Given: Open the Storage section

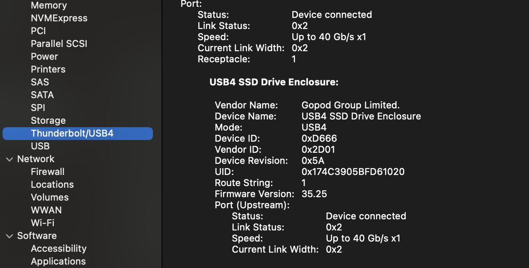Looking at the screenshot, I should 48,121.
